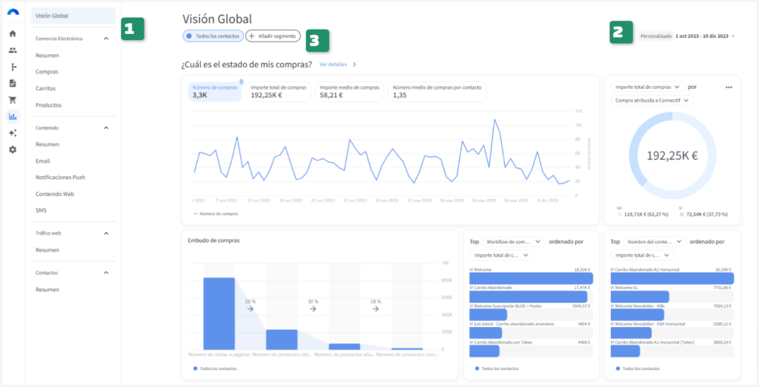The height and width of the screenshot is (387, 759).
Task: Click the 1 oct 2023 - 10 dic 2023 range
Action: pyautogui.click(x=702, y=36)
